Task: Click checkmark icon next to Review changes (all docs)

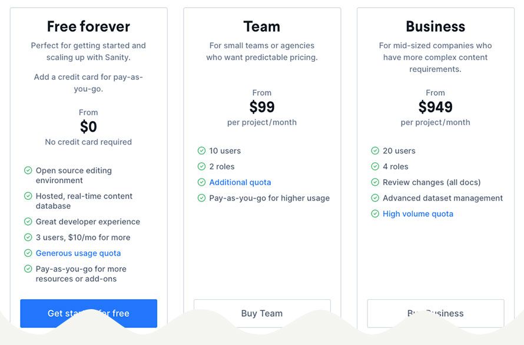Action: [x=375, y=182]
